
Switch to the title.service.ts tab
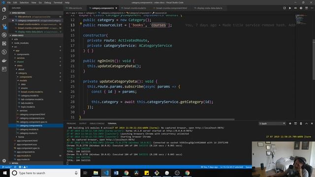point(75,8)
